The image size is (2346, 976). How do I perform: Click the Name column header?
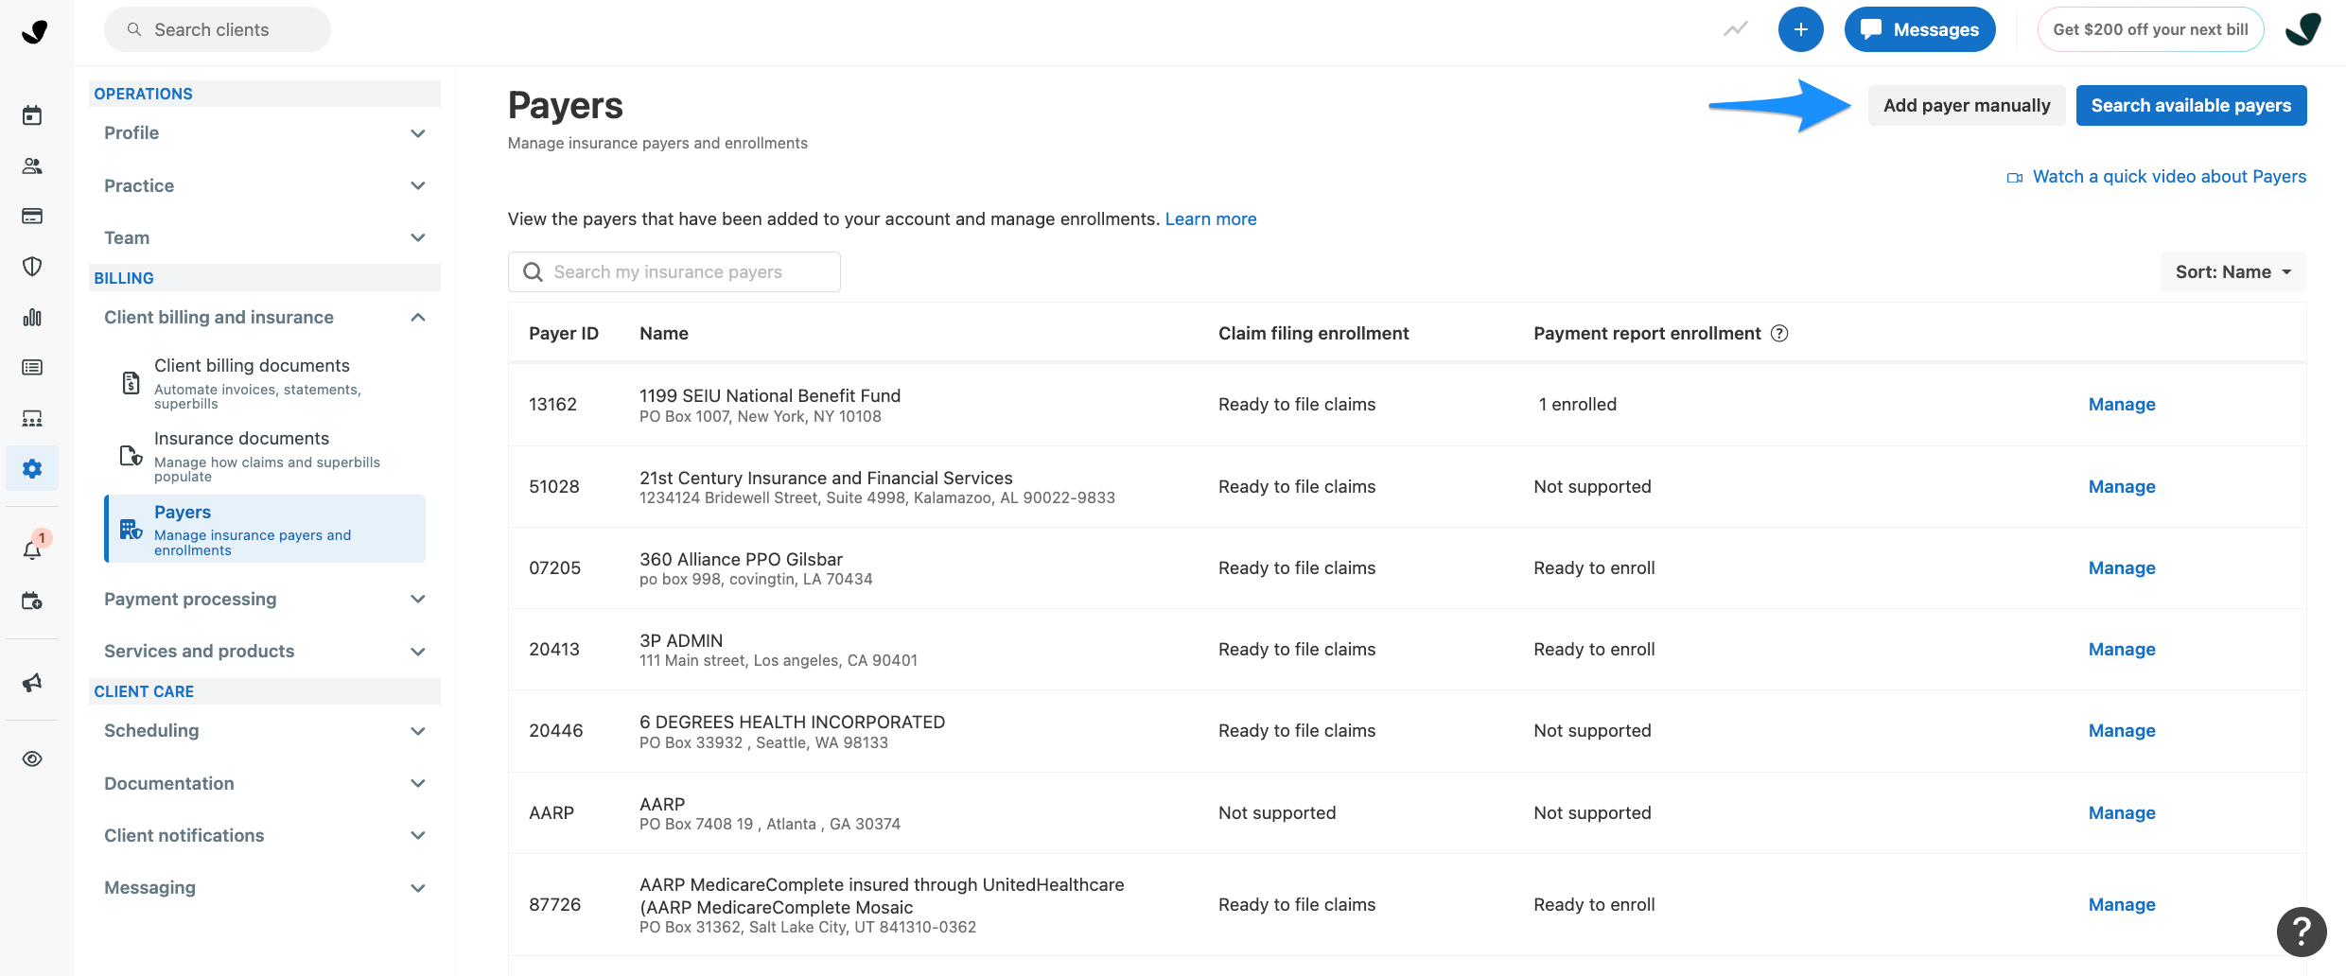664,333
